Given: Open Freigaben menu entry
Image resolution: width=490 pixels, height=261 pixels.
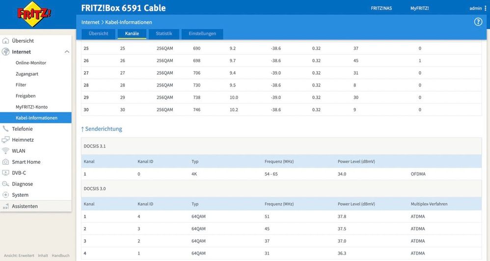Looking at the screenshot, I should 26,96.
